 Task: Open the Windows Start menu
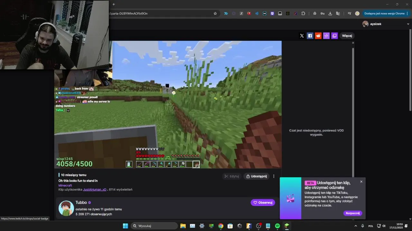point(125,226)
